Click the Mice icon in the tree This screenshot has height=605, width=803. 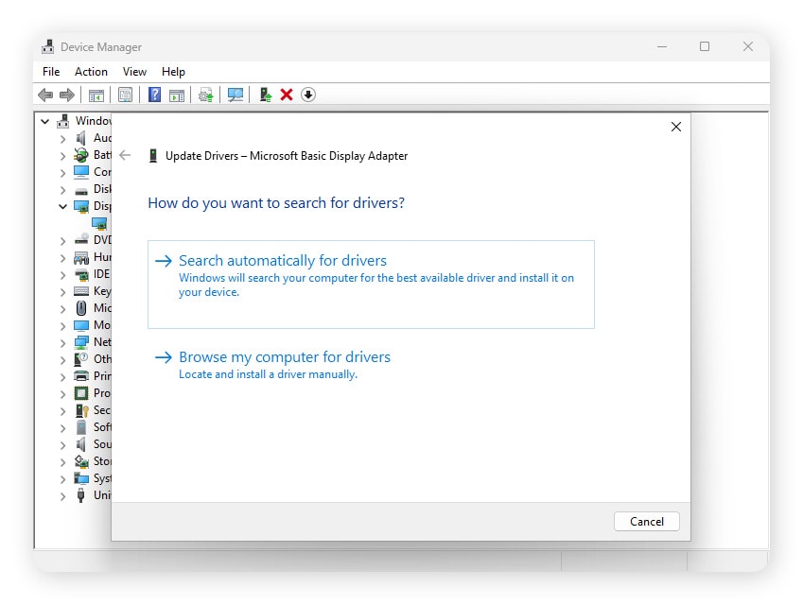81,307
